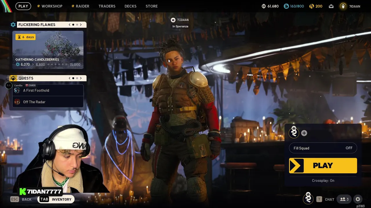
Task: Select first page dot in Flickering Flames
Action: (73, 25)
